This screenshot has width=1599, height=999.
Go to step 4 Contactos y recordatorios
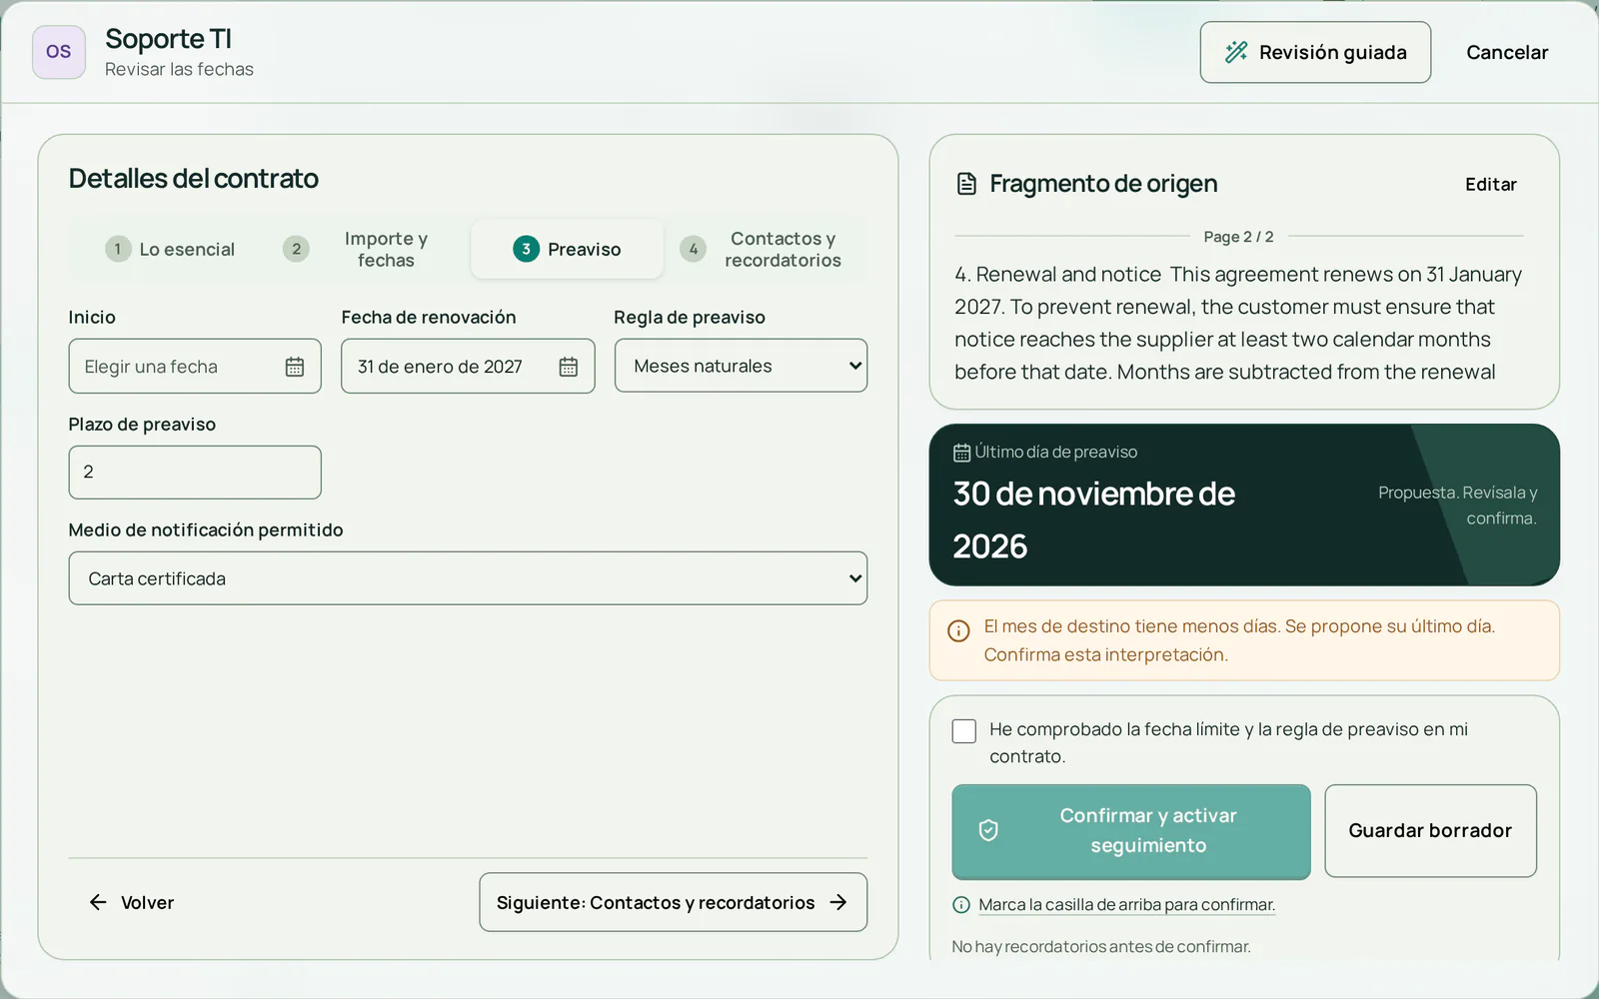pos(764,249)
